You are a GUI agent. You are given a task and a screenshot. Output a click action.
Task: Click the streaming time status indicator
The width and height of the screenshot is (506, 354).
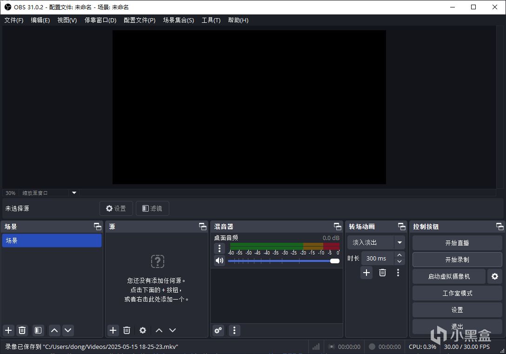[344, 347]
